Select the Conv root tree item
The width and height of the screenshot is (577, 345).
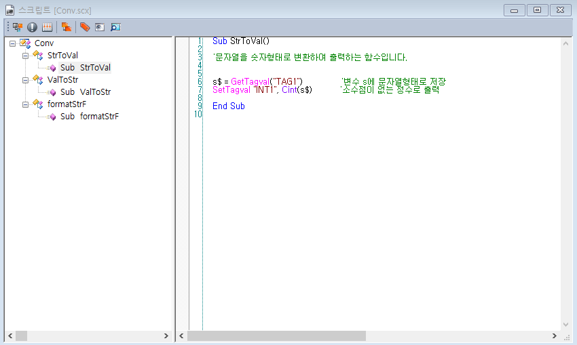(44, 43)
